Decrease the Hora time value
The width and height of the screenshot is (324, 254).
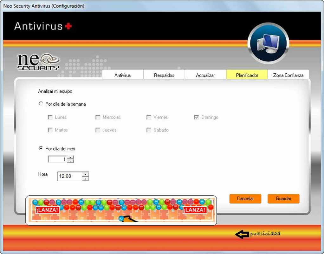[85, 178]
